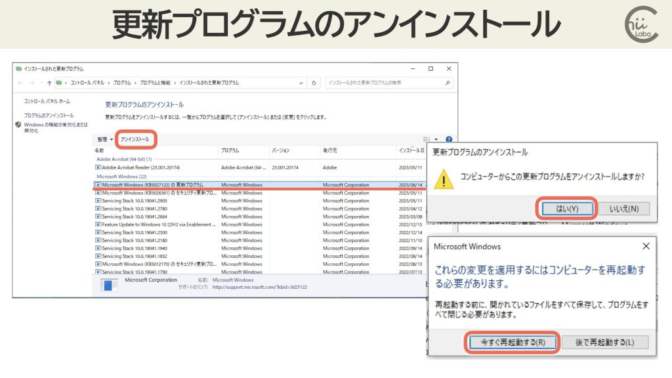Click プログラム in the breadcrumb path
672x378 pixels.
[122, 83]
